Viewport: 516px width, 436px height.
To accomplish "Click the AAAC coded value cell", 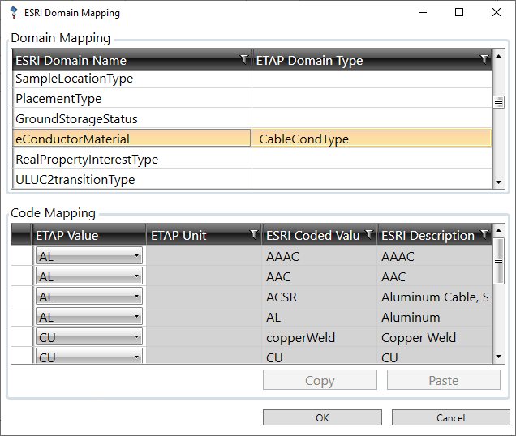I will tap(319, 256).
